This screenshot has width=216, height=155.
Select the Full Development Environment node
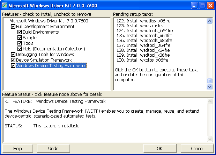click(45, 26)
